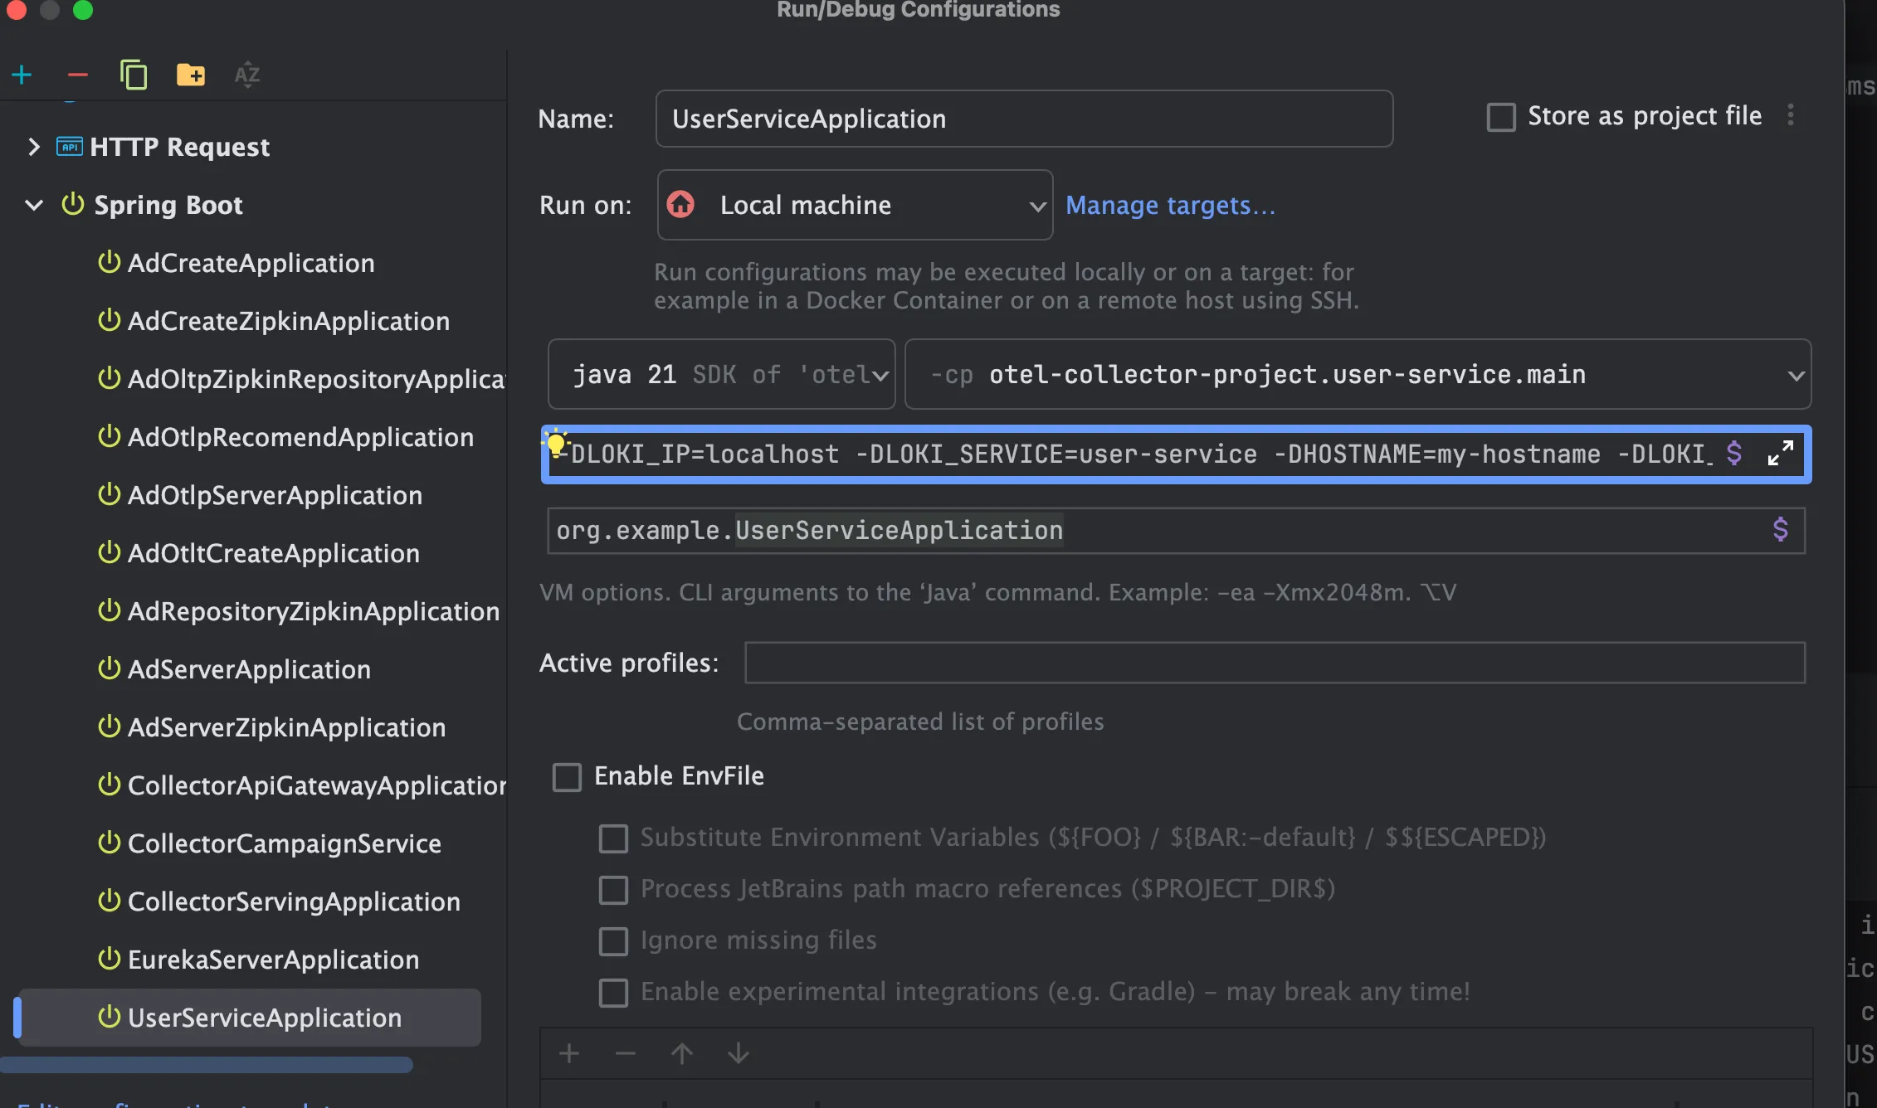Screen dimensions: 1877x1108
Task: Click the lightbulb hint icon in VM options
Action: click(x=556, y=445)
